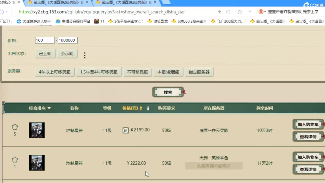Open the bookmark labeled 11
Image resolution: width=325 pixels, height=183 pixels.
pos(99,21)
